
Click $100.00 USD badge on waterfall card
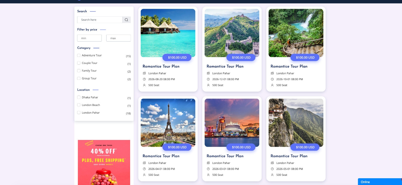[305, 58]
